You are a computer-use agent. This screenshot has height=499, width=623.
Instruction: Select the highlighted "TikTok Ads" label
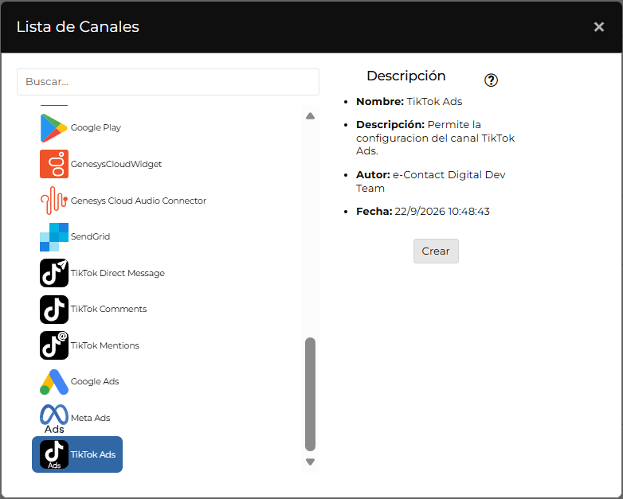(93, 454)
